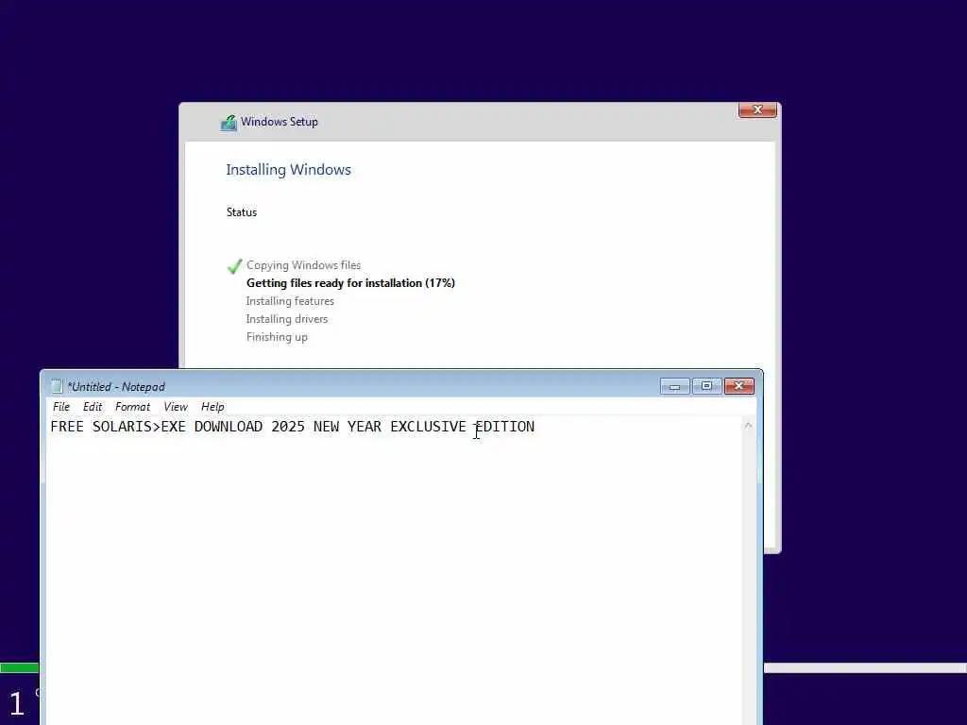Minimize the Notepad window
Image resolution: width=967 pixels, height=725 pixels.
tap(674, 386)
